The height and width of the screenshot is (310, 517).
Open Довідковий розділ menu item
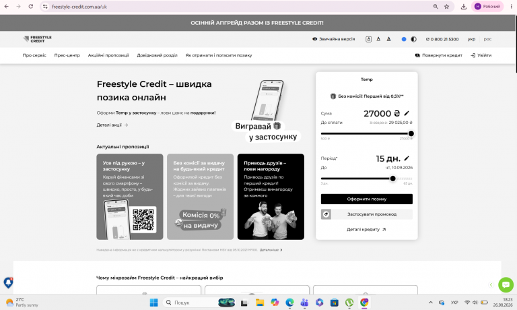(157, 55)
